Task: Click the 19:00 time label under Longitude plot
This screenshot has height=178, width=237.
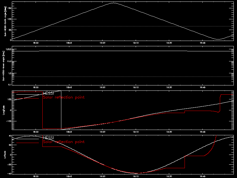Action: click(103, 132)
